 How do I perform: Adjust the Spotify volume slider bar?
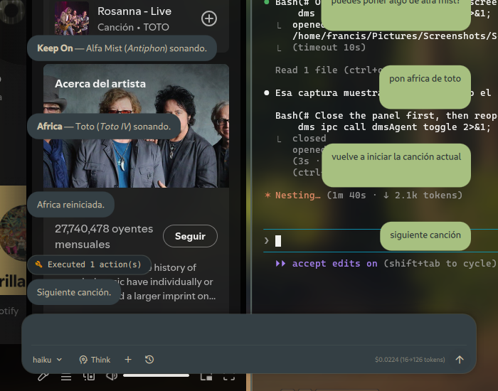point(156,375)
